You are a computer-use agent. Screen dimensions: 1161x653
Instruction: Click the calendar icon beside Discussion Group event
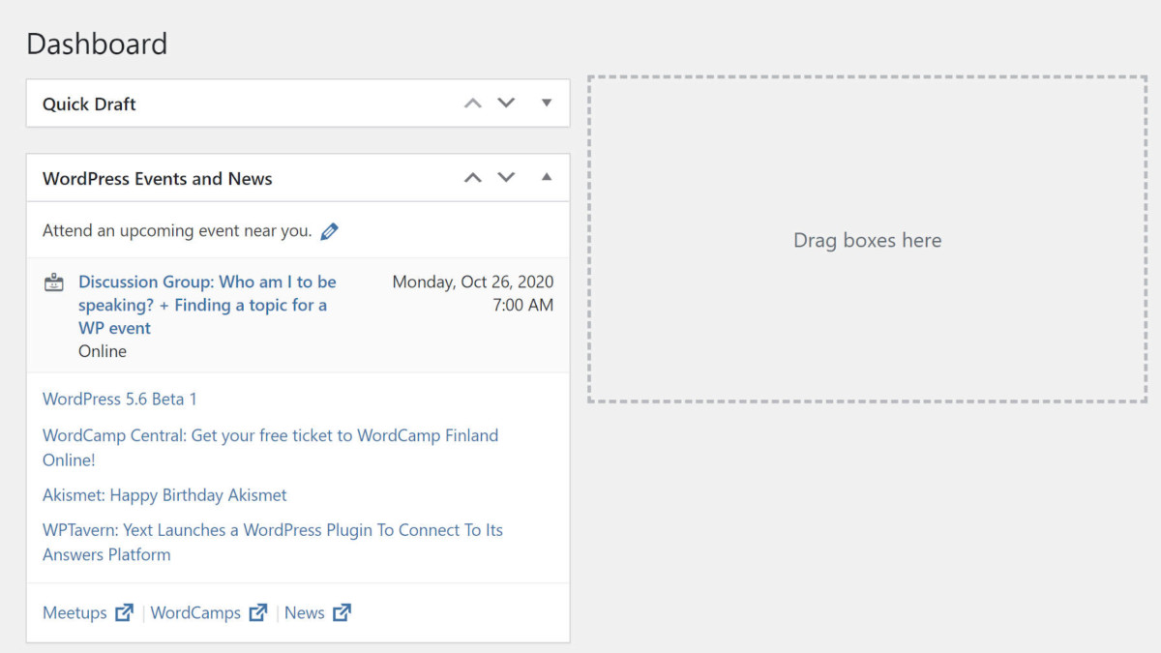[53, 282]
